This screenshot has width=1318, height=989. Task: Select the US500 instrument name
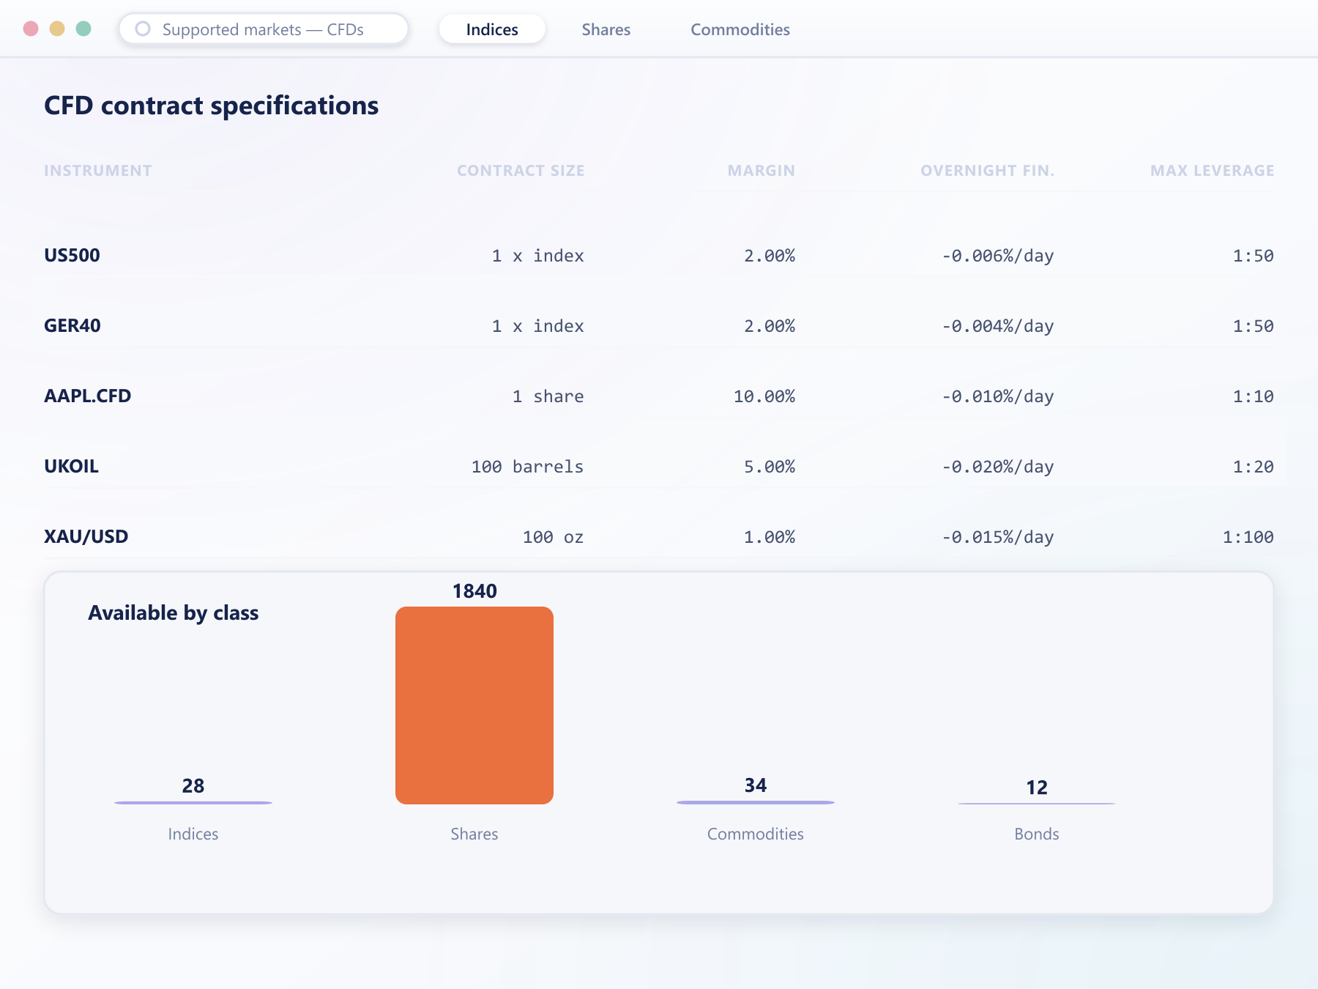pos(72,256)
